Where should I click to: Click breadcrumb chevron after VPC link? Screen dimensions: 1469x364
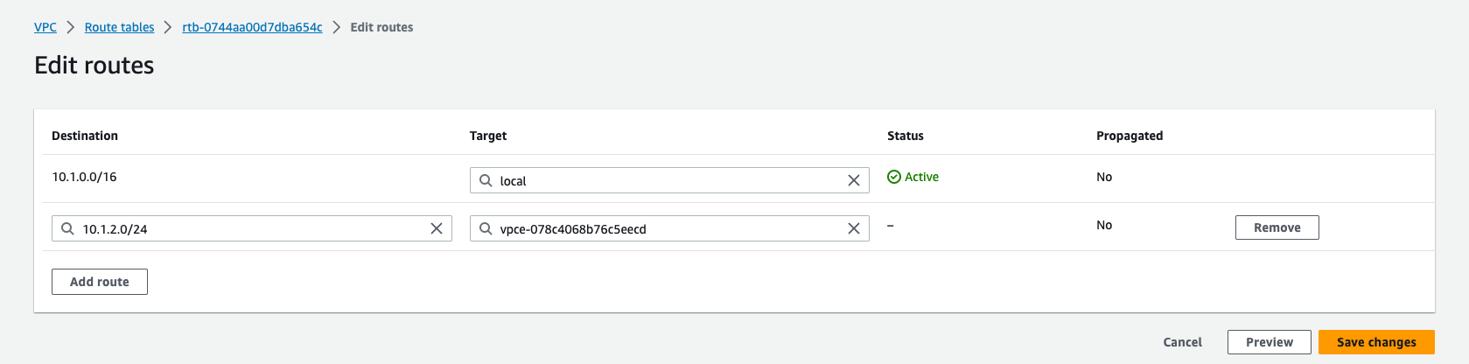pos(71,27)
